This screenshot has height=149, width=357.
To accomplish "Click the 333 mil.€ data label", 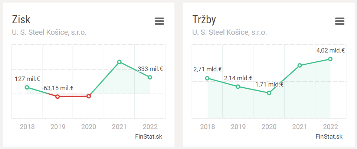I will pos(150,69).
